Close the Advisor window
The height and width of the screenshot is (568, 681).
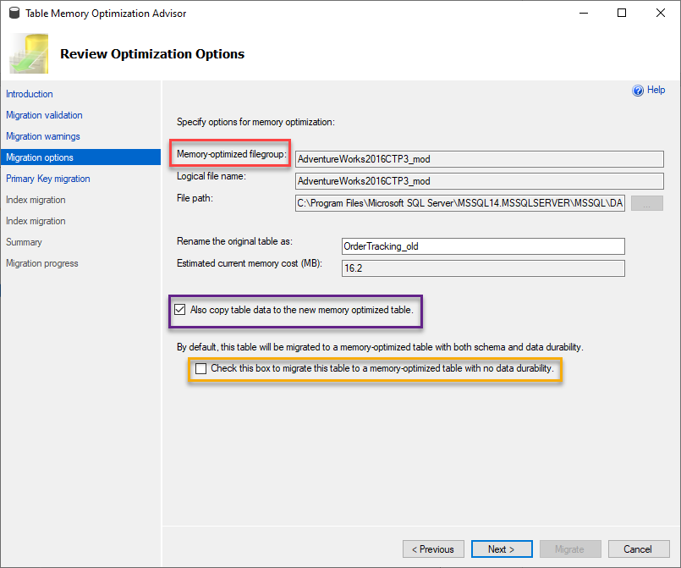point(660,13)
